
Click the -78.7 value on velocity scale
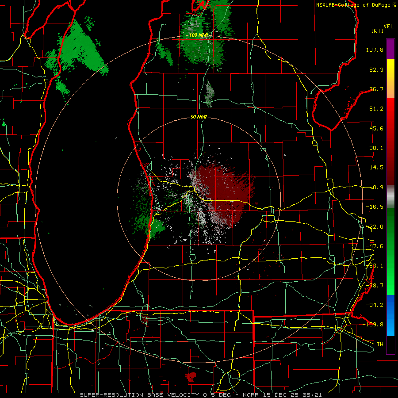pyautogui.click(x=375, y=286)
